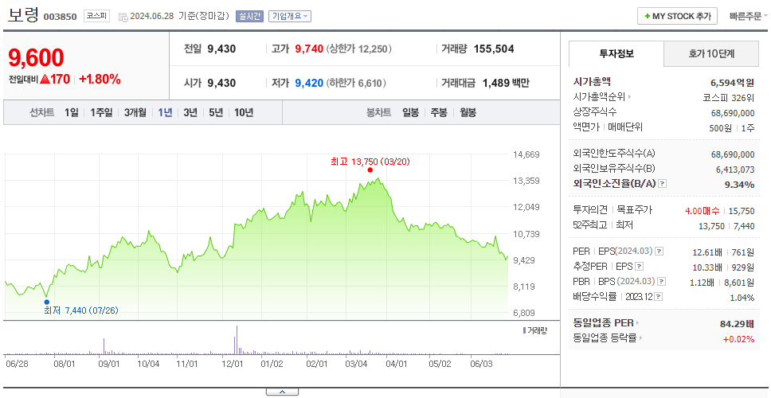The height and width of the screenshot is (398, 771).
Task: Click calendar icon before 2024.06.28 date
Action: (x=123, y=17)
